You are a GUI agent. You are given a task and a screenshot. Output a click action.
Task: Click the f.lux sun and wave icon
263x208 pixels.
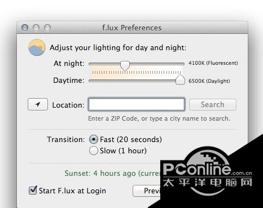click(x=37, y=47)
